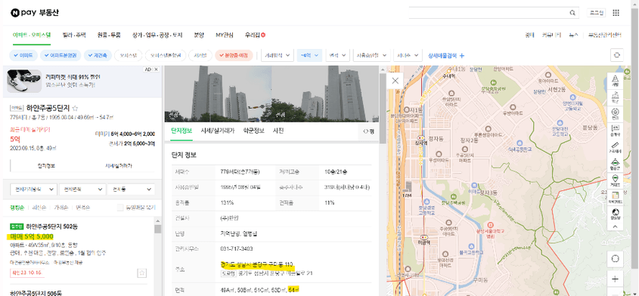Sort listings by 가격순
639x296 pixels.
(61, 208)
